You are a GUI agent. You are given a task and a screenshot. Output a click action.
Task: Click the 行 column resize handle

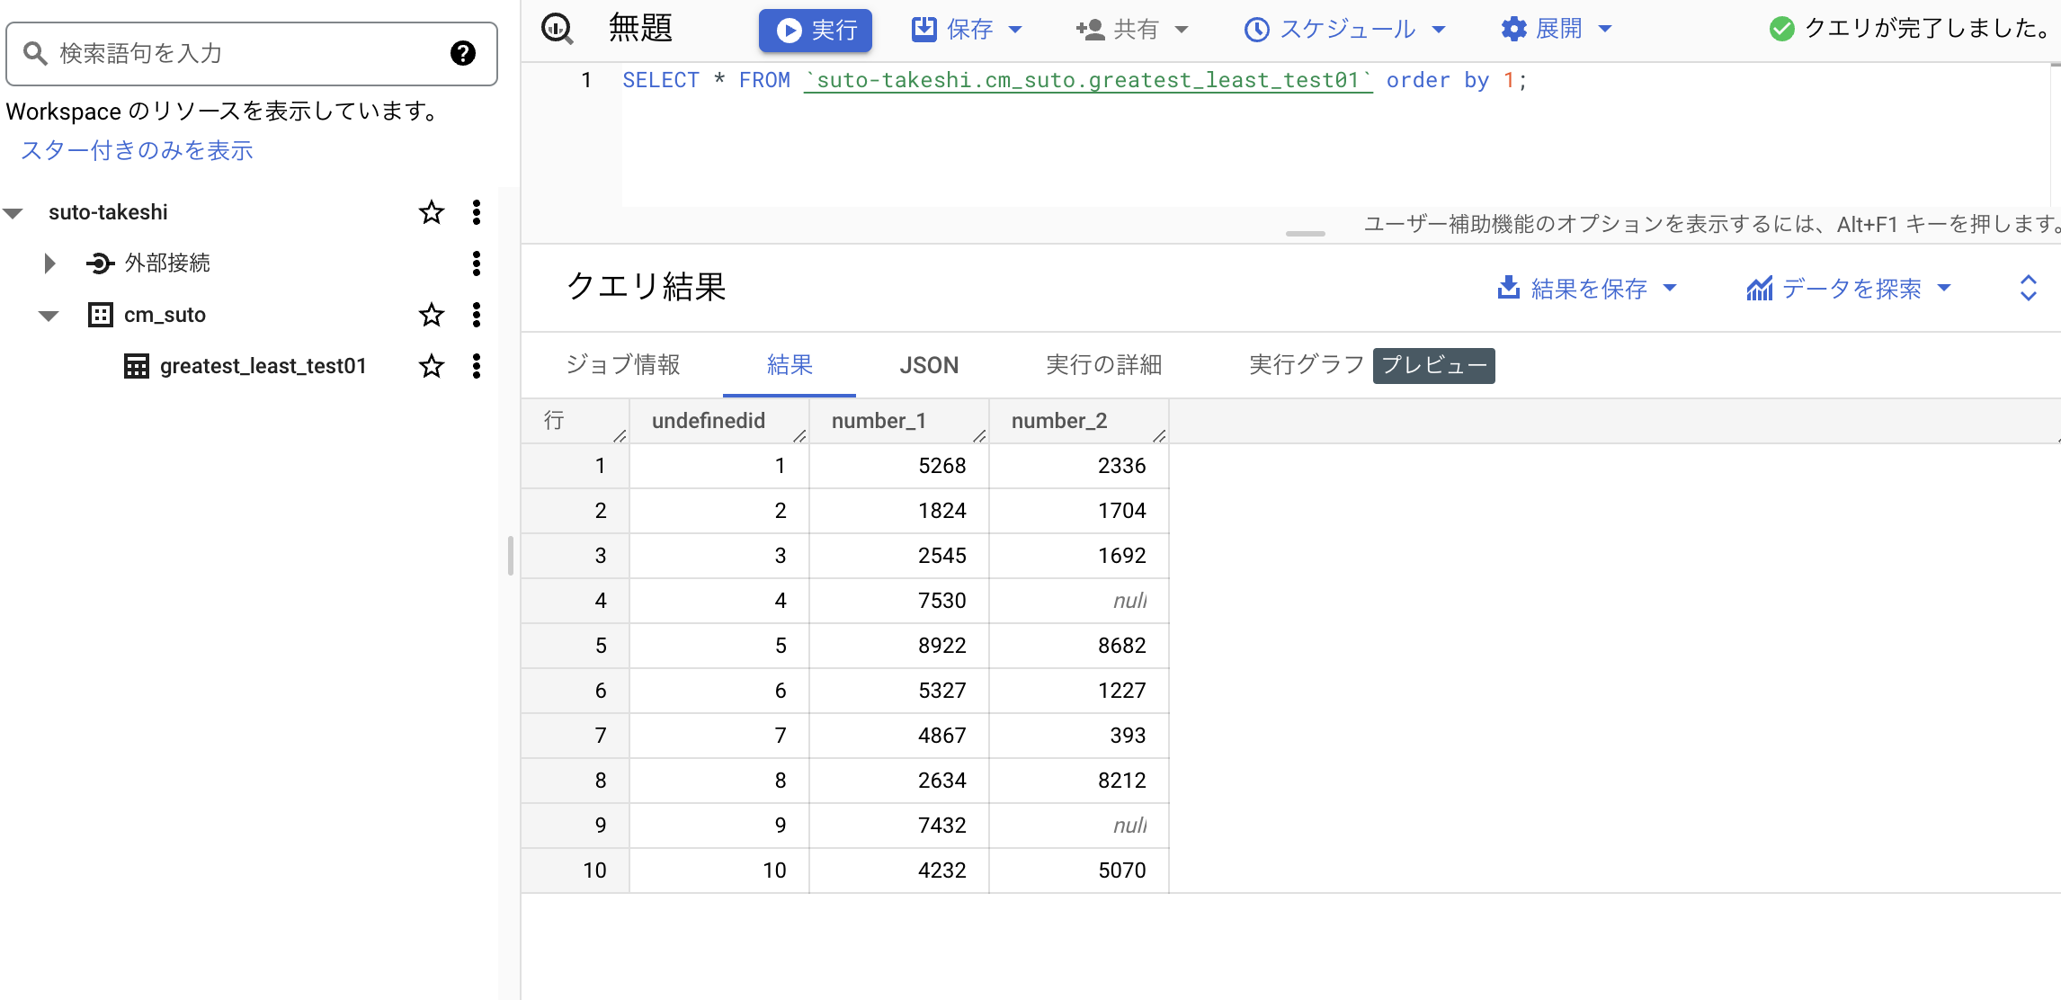point(620,436)
